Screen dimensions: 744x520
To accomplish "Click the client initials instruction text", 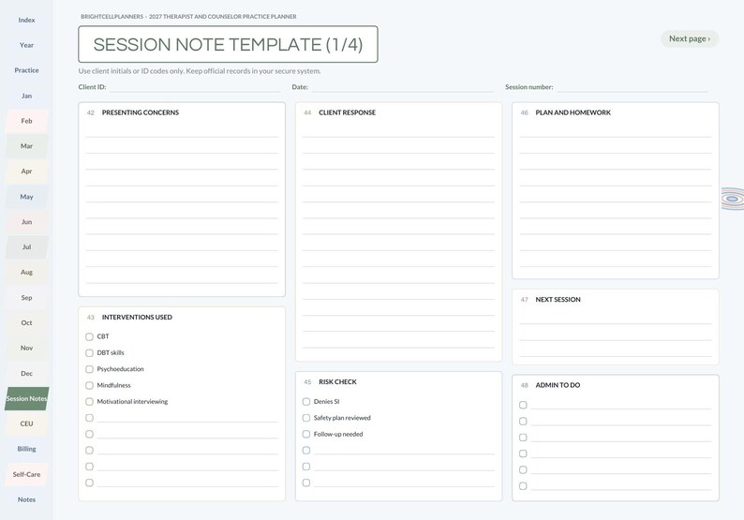I will pos(200,71).
